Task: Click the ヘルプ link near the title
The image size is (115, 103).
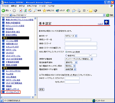Action: (x=100, y=24)
